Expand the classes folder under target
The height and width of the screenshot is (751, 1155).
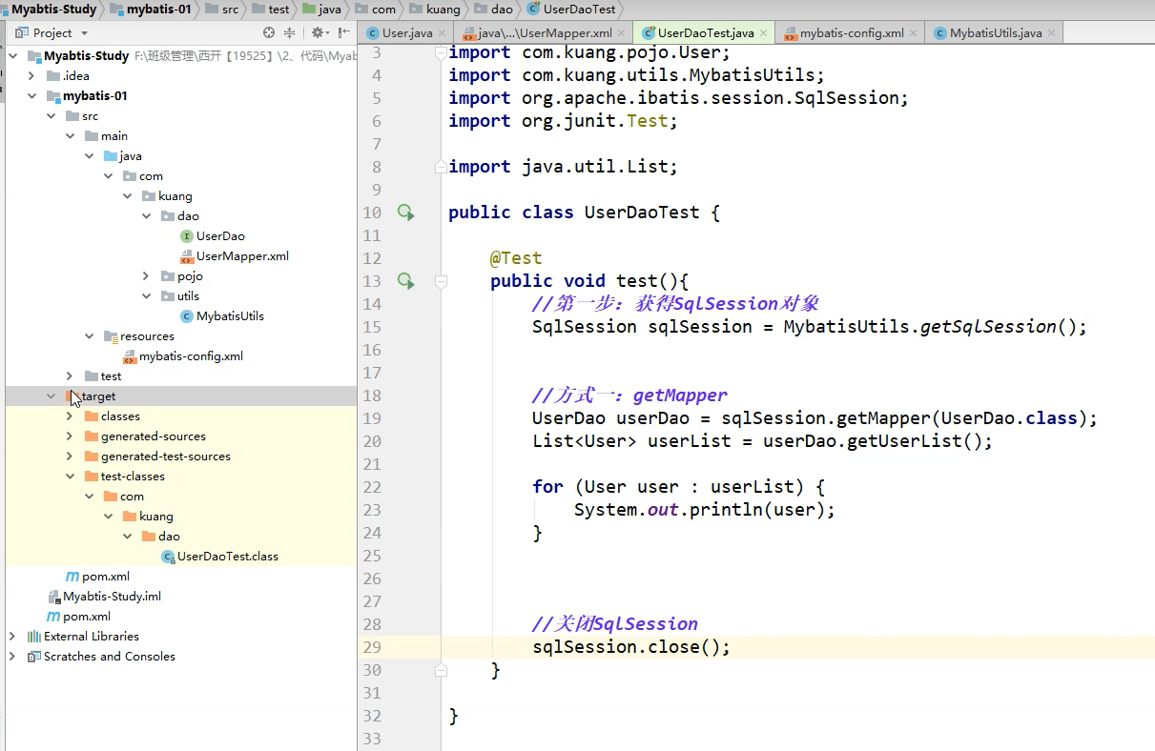click(70, 416)
